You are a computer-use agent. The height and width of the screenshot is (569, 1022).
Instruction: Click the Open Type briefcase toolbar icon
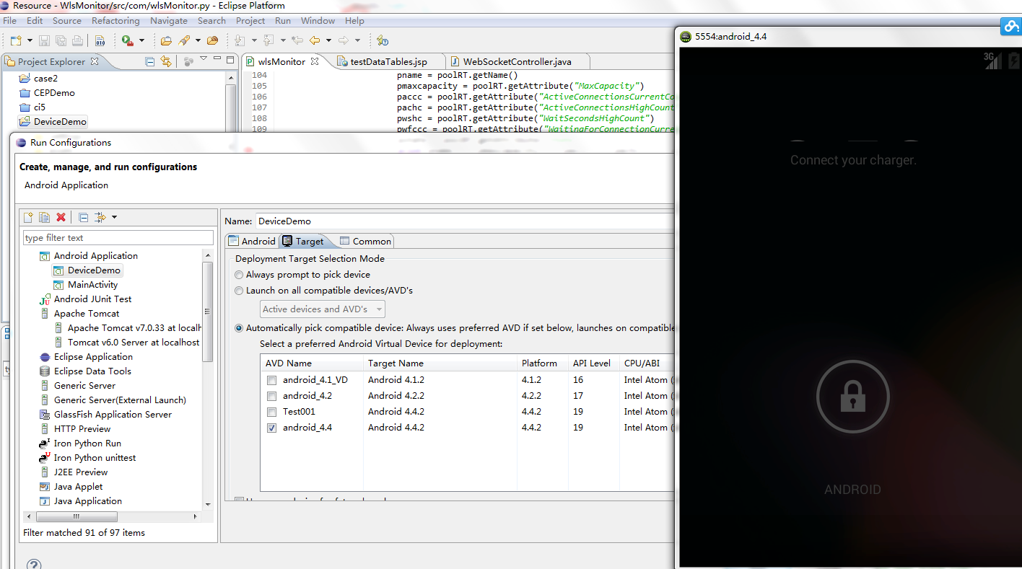166,40
